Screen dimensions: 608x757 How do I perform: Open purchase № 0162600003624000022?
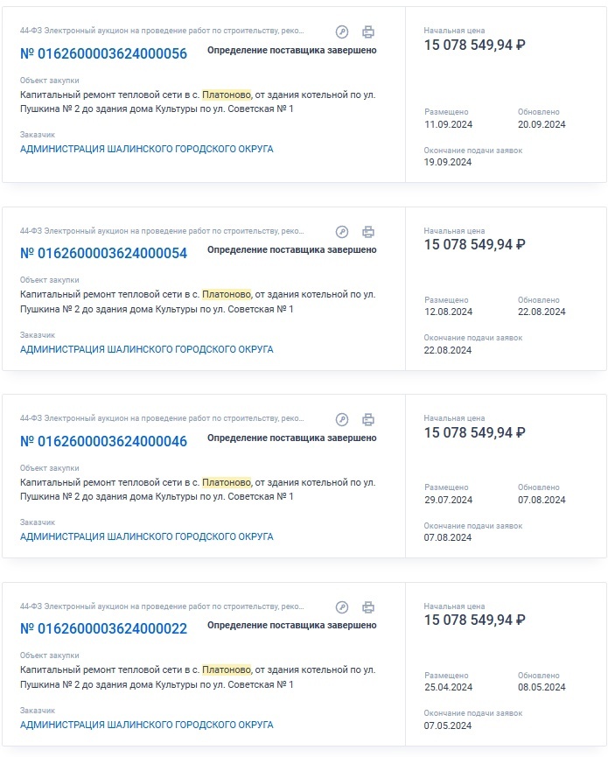click(x=103, y=628)
